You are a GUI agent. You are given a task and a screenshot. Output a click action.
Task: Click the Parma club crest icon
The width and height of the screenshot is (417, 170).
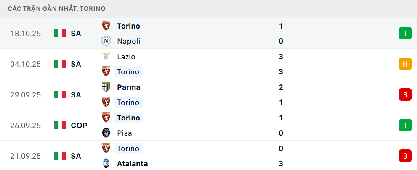[x=106, y=87]
